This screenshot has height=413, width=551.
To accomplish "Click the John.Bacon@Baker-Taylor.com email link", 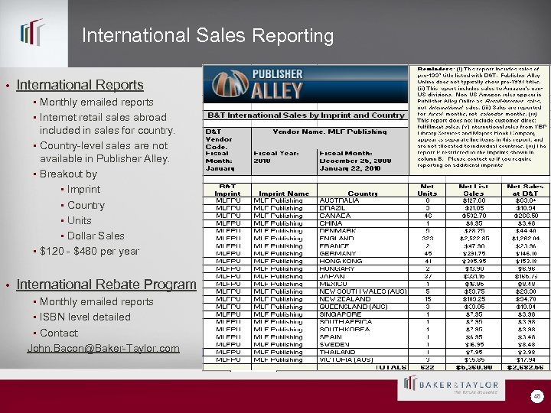I will coord(103,348).
